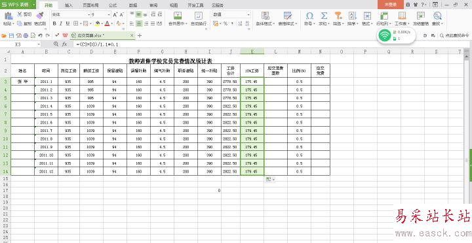
Task: Click the Worksheet icon
Action: tap(402, 16)
